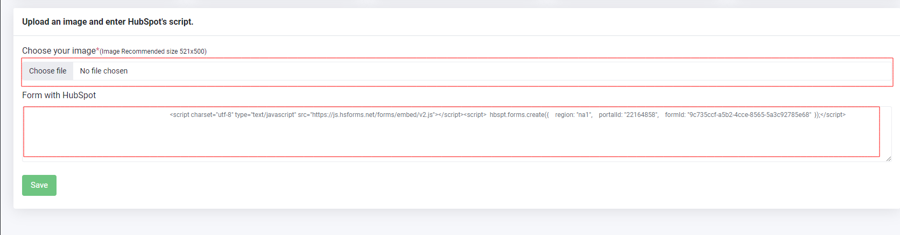The width and height of the screenshot is (900, 235).
Task: Grab the textarea resize handle
Action: [x=888, y=158]
